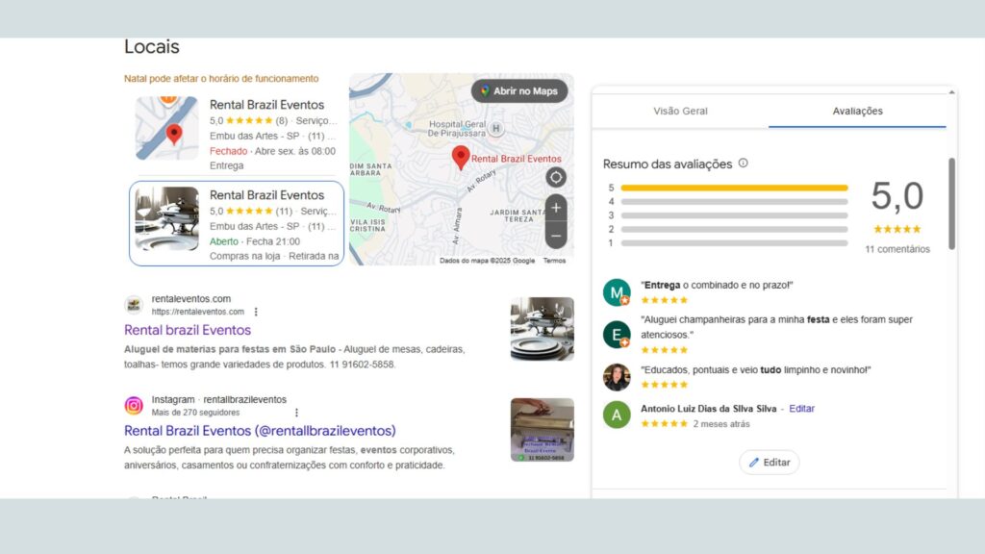Open the Rental brazil Eventos website link
This screenshot has width=985, height=554.
pyautogui.click(x=188, y=330)
